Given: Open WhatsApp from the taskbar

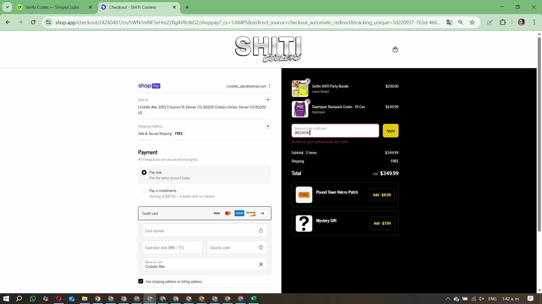Looking at the screenshot, I should [33, 299].
